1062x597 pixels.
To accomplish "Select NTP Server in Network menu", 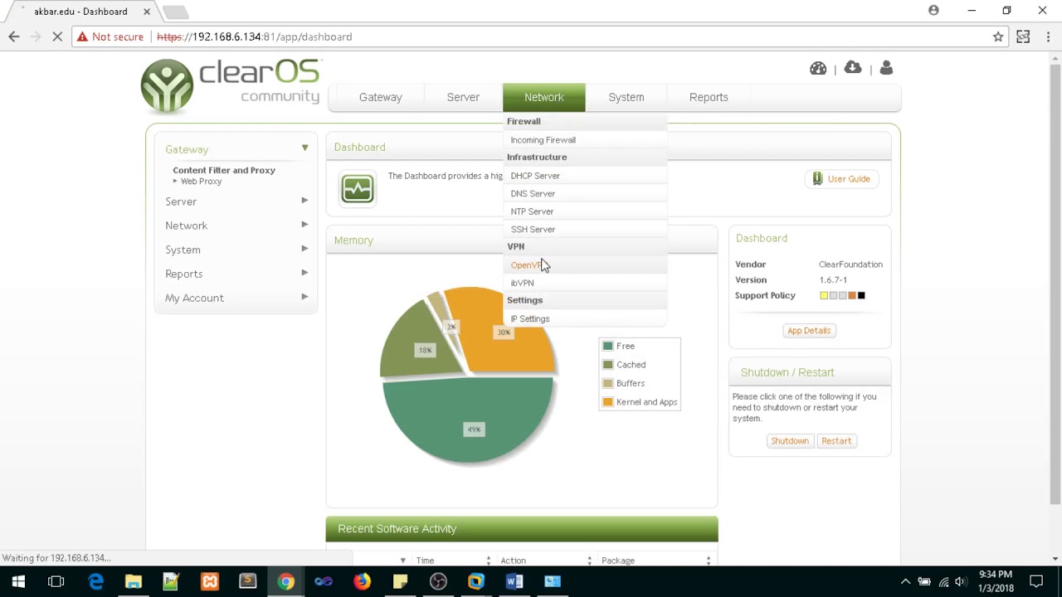I will pyautogui.click(x=586, y=211).
